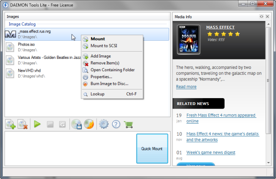Select Lookup Ctrl-F menu entry
Image resolution: width=276 pixels, height=179 pixels.
[x=112, y=94]
